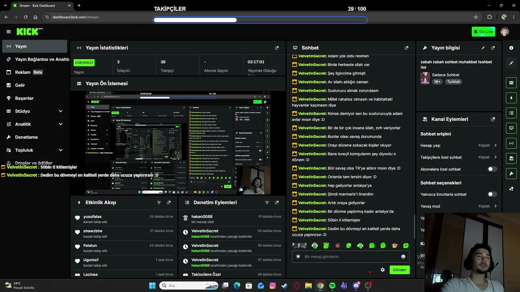
Task: Open the profile avatar in the Kick header
Action: [505, 32]
